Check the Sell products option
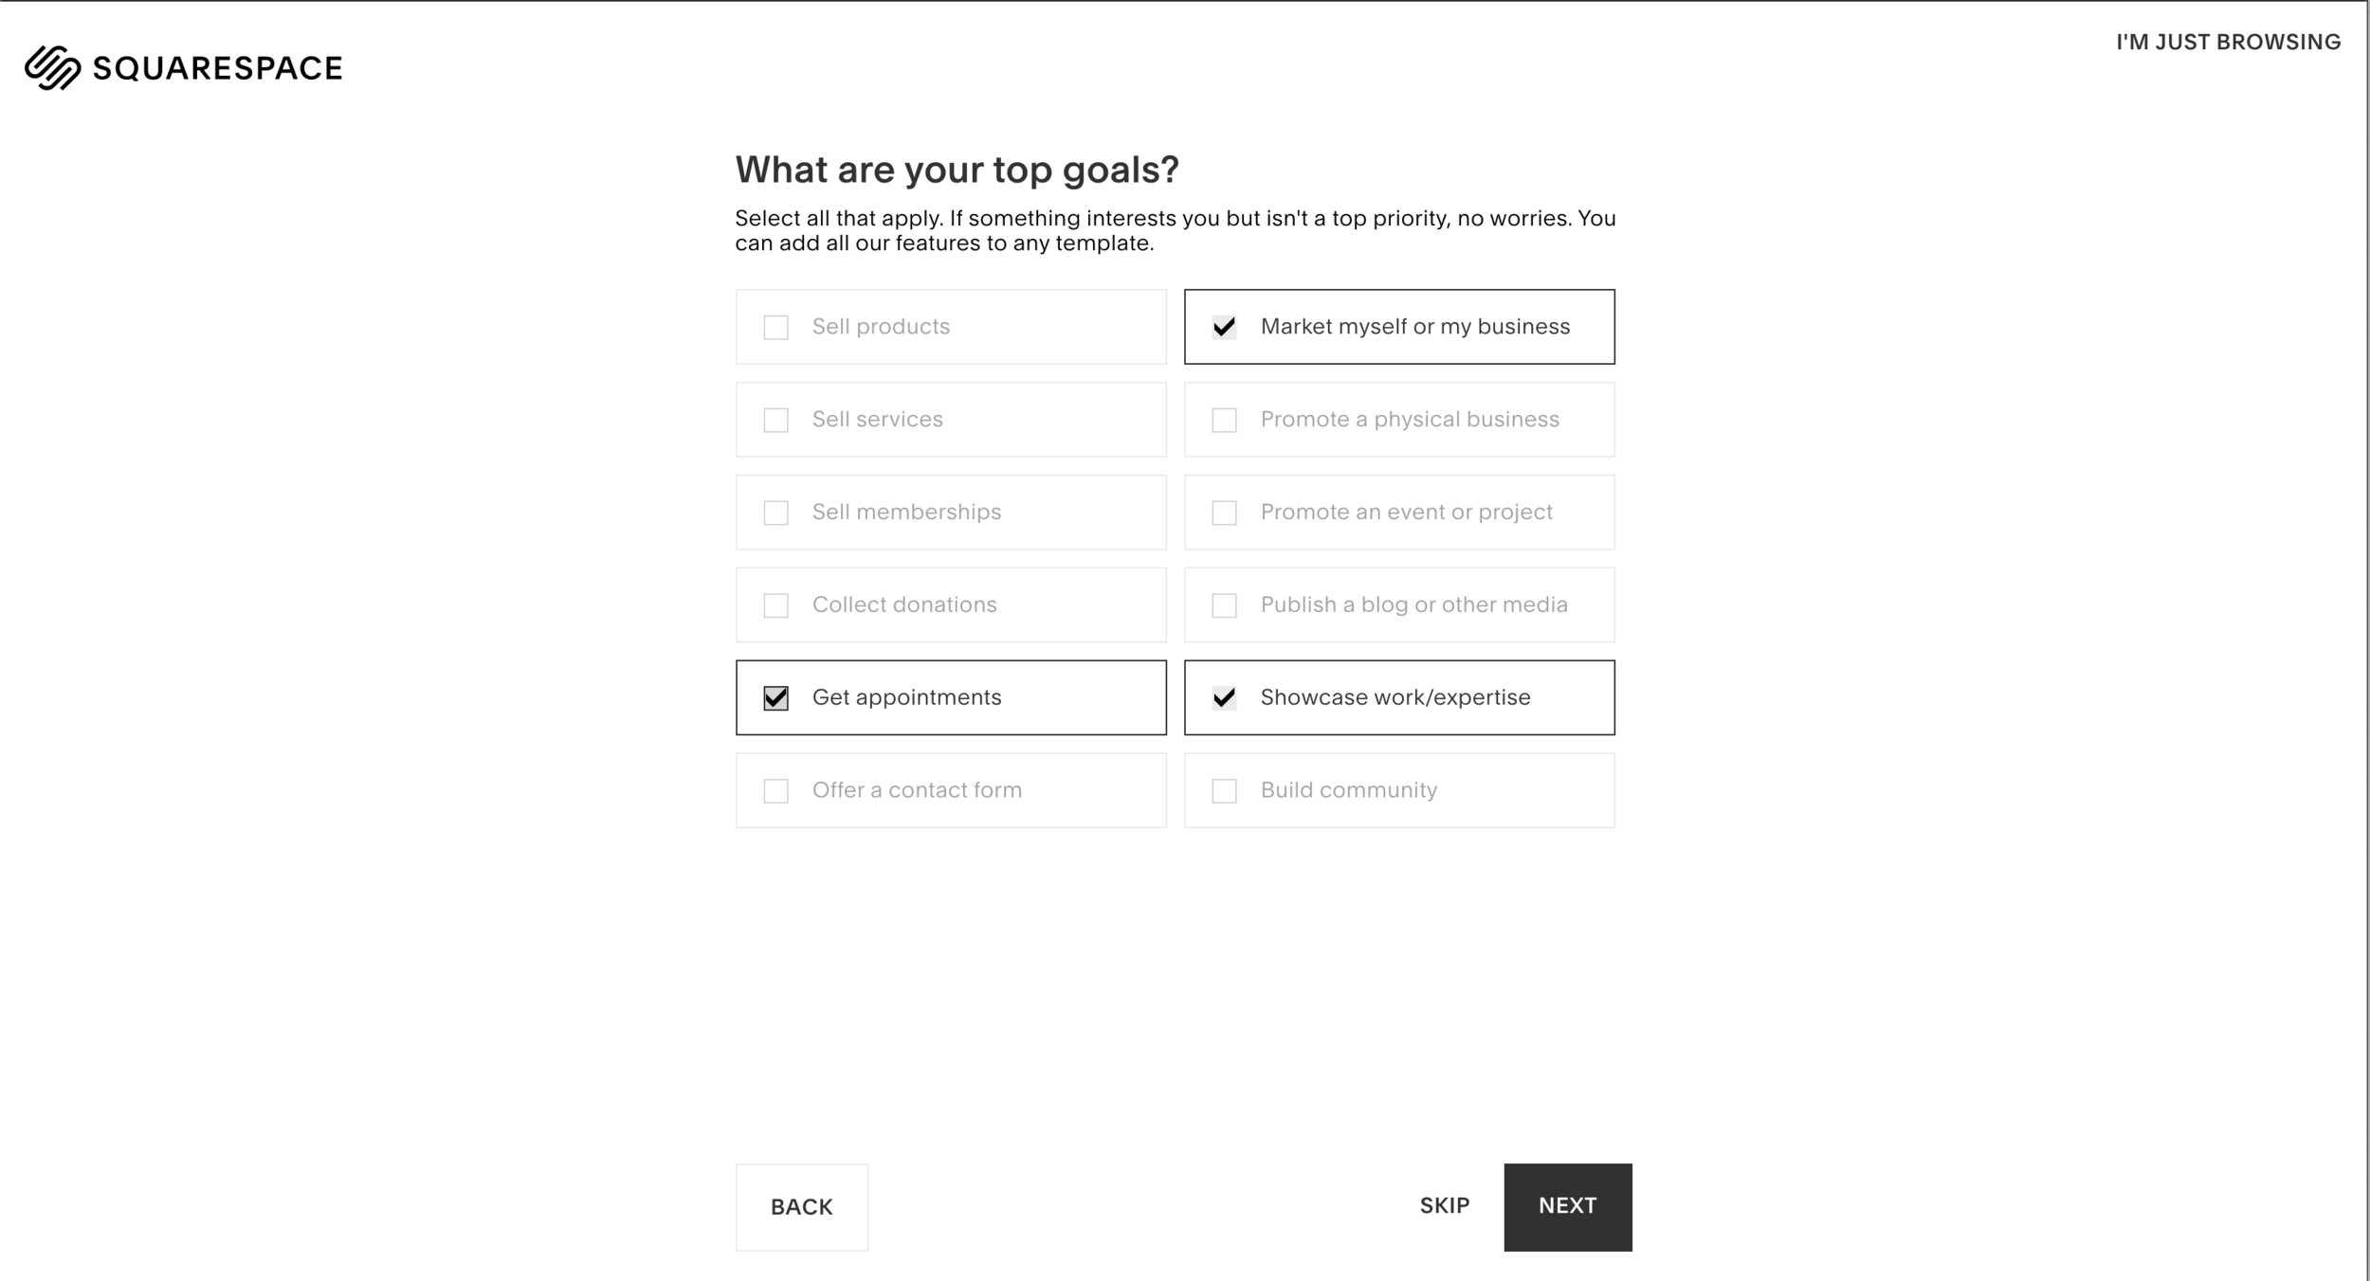This screenshot has width=2370, height=1281. point(775,327)
